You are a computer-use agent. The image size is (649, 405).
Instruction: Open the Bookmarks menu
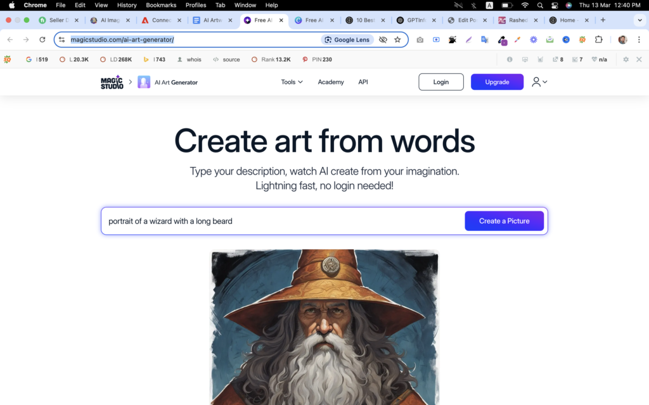point(161,5)
